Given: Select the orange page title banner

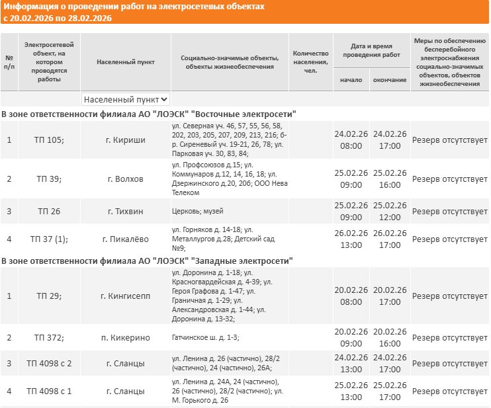Looking at the screenshot, I should (245, 12).
